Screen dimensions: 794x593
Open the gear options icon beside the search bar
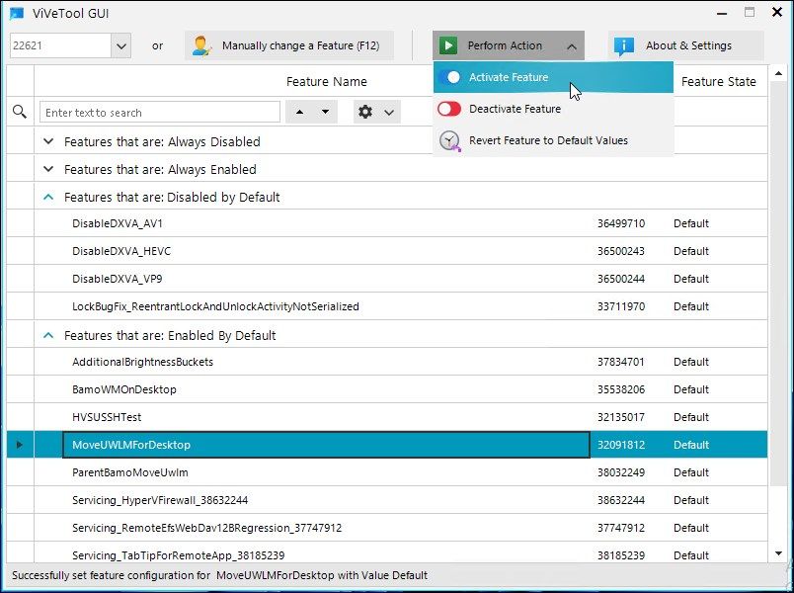tap(364, 111)
